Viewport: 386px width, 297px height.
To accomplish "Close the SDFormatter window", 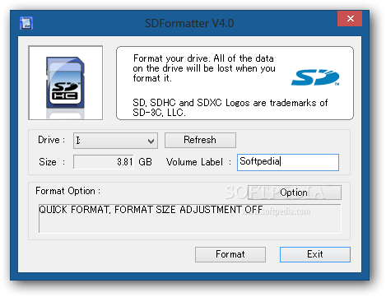I will coord(350,19).
